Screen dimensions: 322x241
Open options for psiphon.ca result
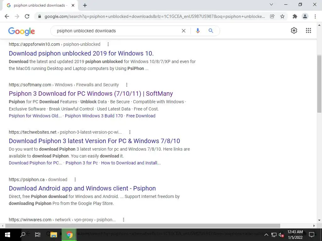point(75,179)
